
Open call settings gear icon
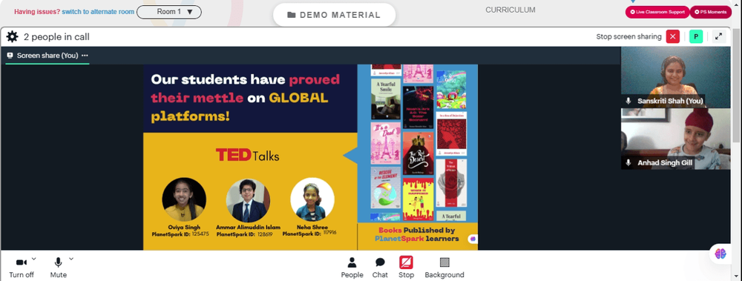pos(13,37)
